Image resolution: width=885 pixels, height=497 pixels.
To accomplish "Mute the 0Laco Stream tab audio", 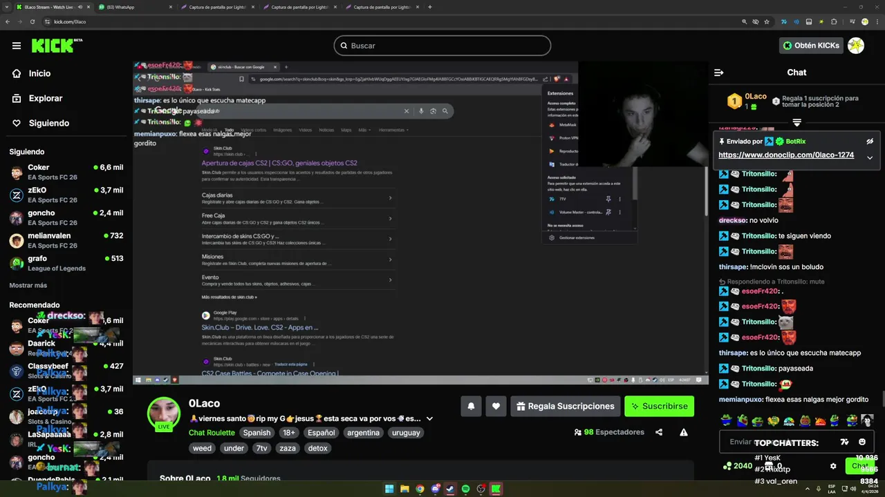I will pyautogui.click(x=80, y=7).
